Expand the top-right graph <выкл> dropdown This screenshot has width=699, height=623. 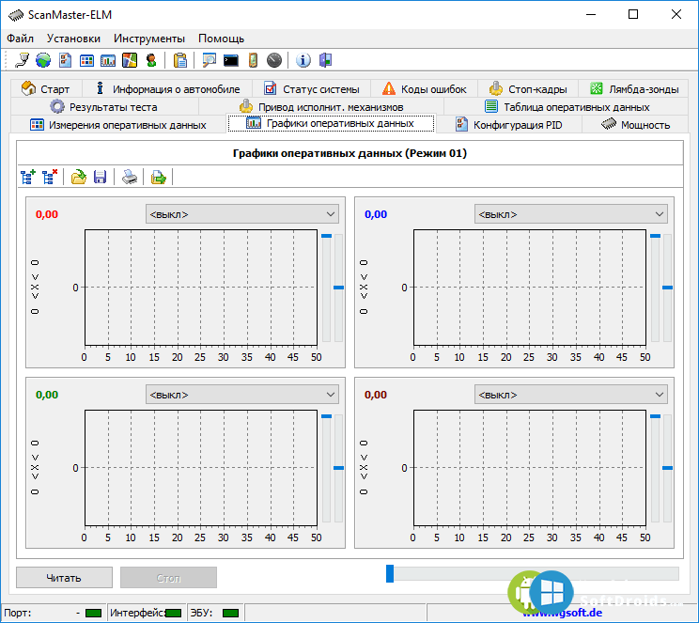(x=571, y=214)
